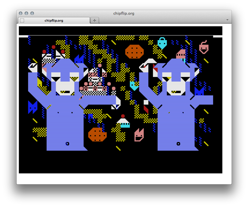
Task: Zoom the browser window
Action: pos(32,13)
